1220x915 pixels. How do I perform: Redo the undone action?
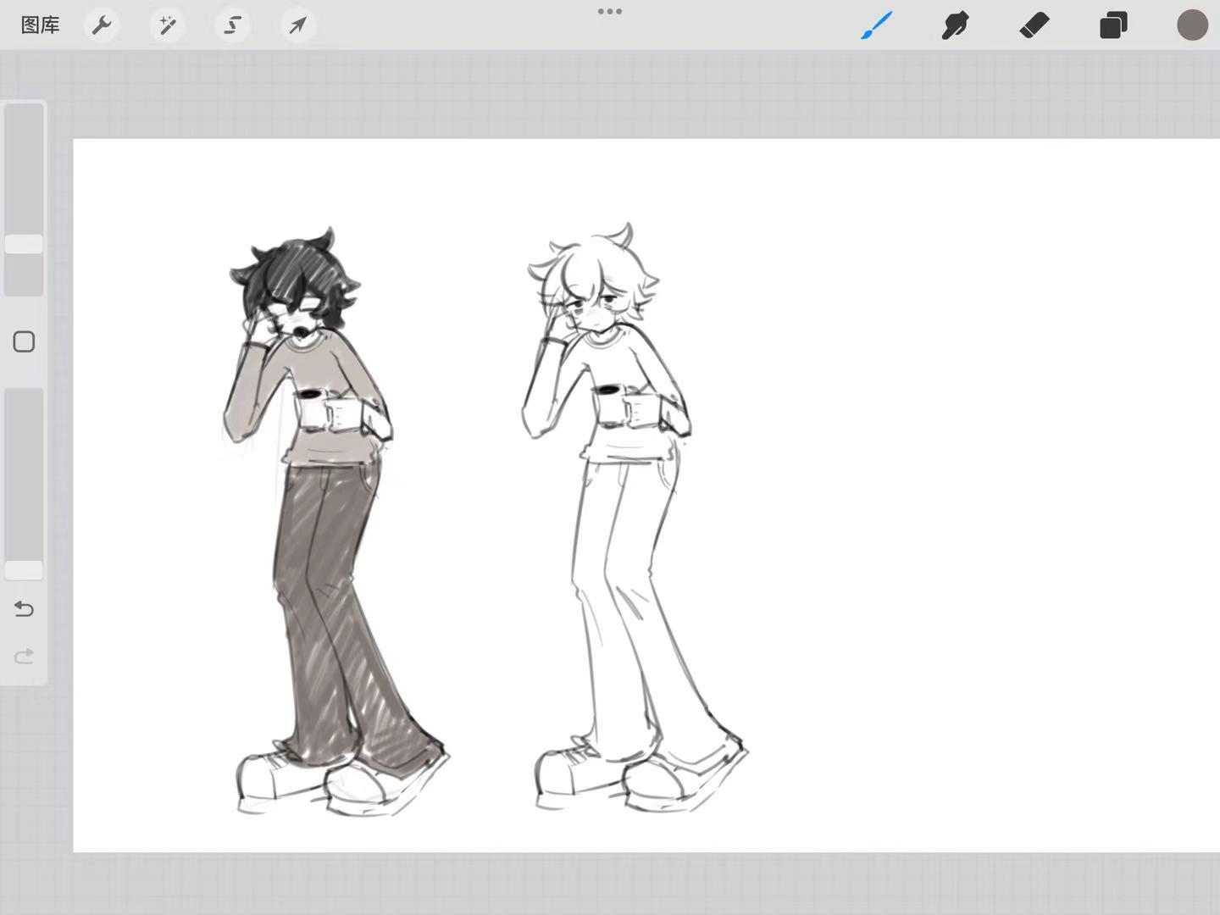point(24,656)
